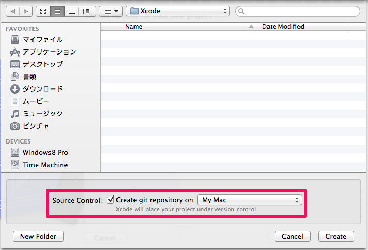This screenshot has height=250, width=368.
Task: Switch to column view mode
Action: point(72,11)
